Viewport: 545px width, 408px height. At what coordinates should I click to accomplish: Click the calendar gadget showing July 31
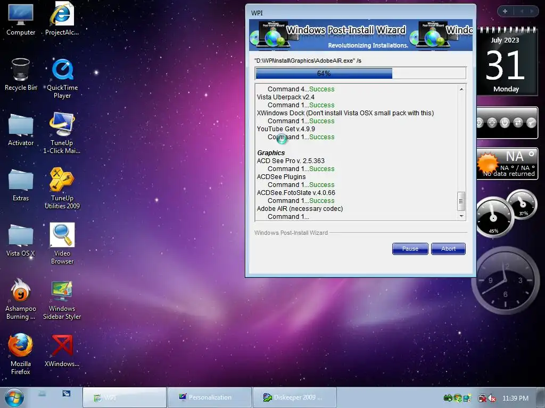click(x=506, y=62)
